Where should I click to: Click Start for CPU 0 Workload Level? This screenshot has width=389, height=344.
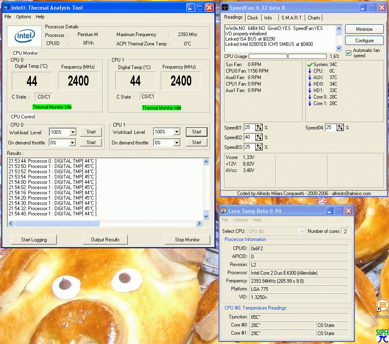tap(91, 132)
